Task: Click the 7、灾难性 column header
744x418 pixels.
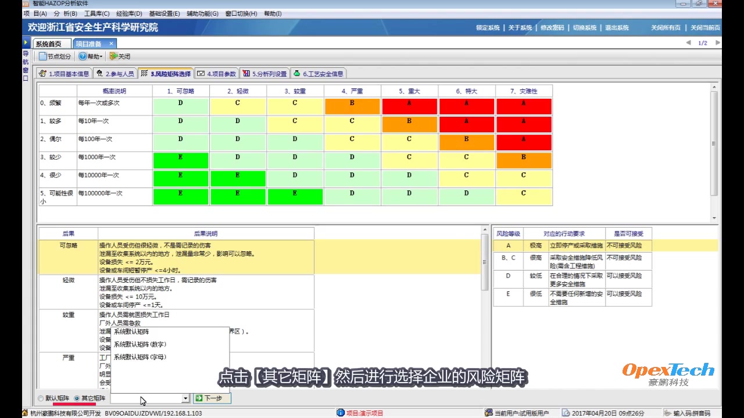Action: 524,91
